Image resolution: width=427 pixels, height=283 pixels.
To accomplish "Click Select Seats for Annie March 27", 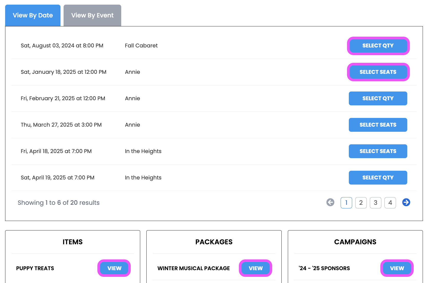I will (378, 125).
